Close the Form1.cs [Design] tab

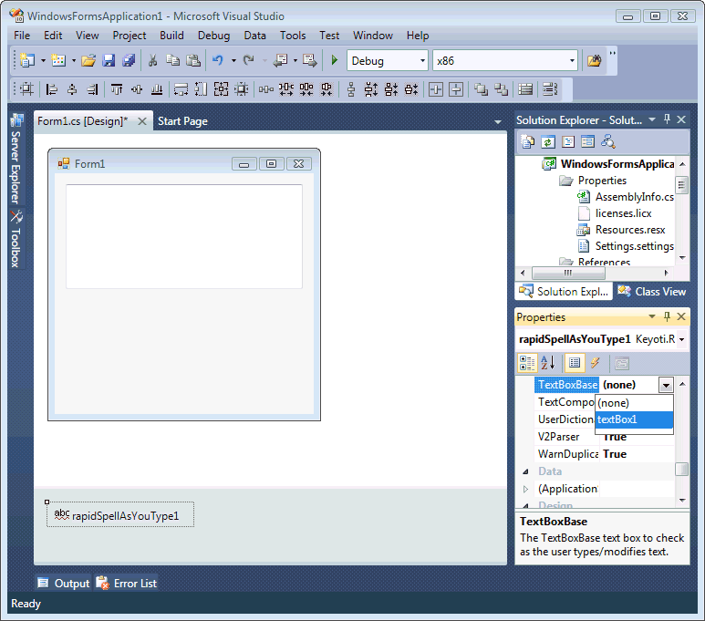142,121
